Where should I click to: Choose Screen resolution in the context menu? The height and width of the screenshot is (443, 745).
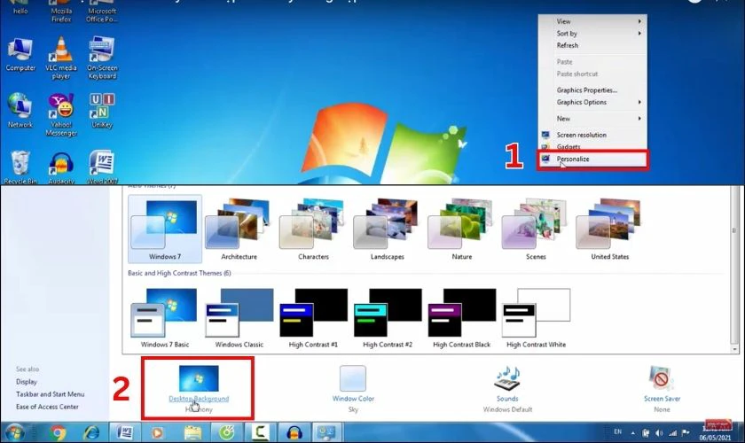(592, 135)
